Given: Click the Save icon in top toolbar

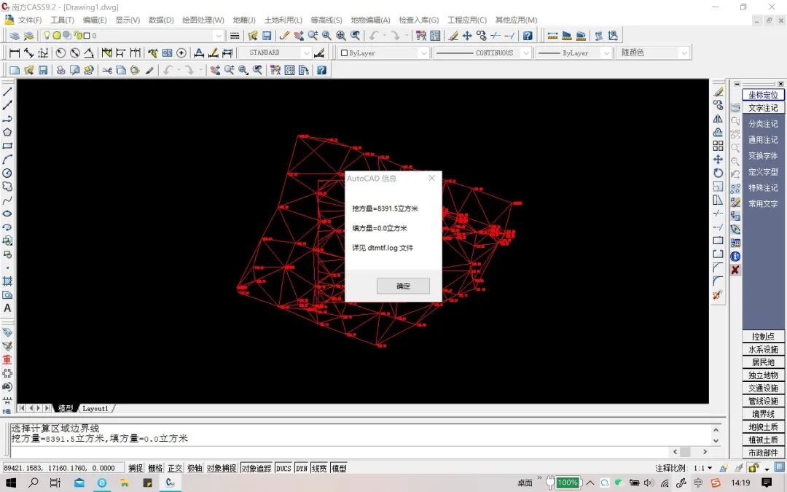Looking at the screenshot, I should (x=267, y=36).
